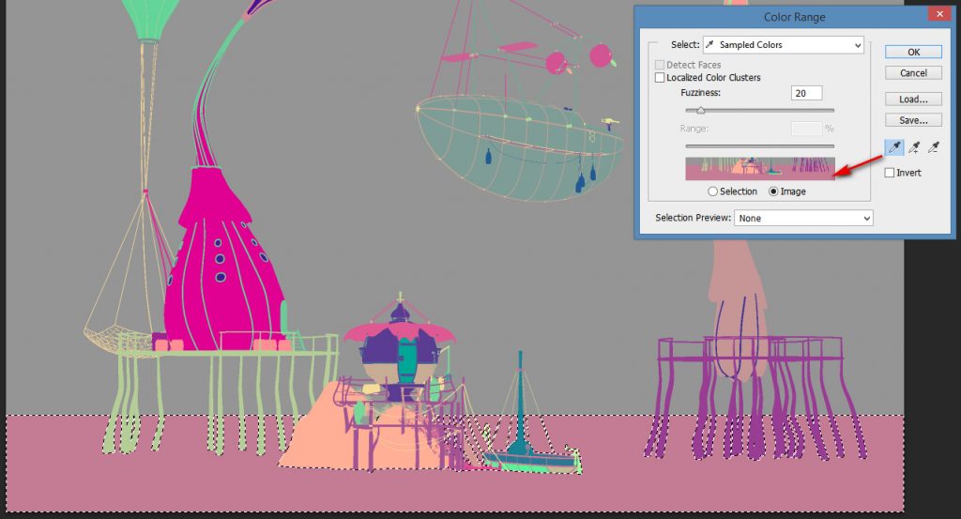961x519 pixels.
Task: Open the Select Sampled Colors dropdown
Action: pyautogui.click(x=783, y=45)
